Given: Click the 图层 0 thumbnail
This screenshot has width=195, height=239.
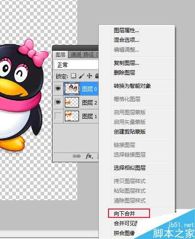Looking at the screenshot, I should tap(72, 89).
